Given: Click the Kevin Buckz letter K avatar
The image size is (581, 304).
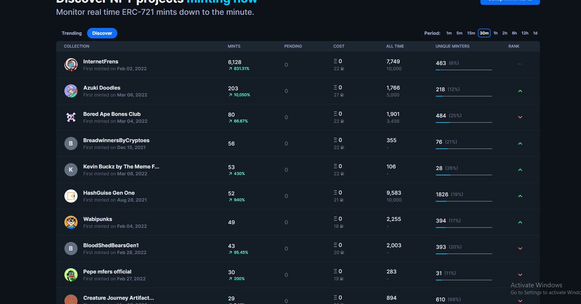Looking at the screenshot, I should pyautogui.click(x=71, y=170).
